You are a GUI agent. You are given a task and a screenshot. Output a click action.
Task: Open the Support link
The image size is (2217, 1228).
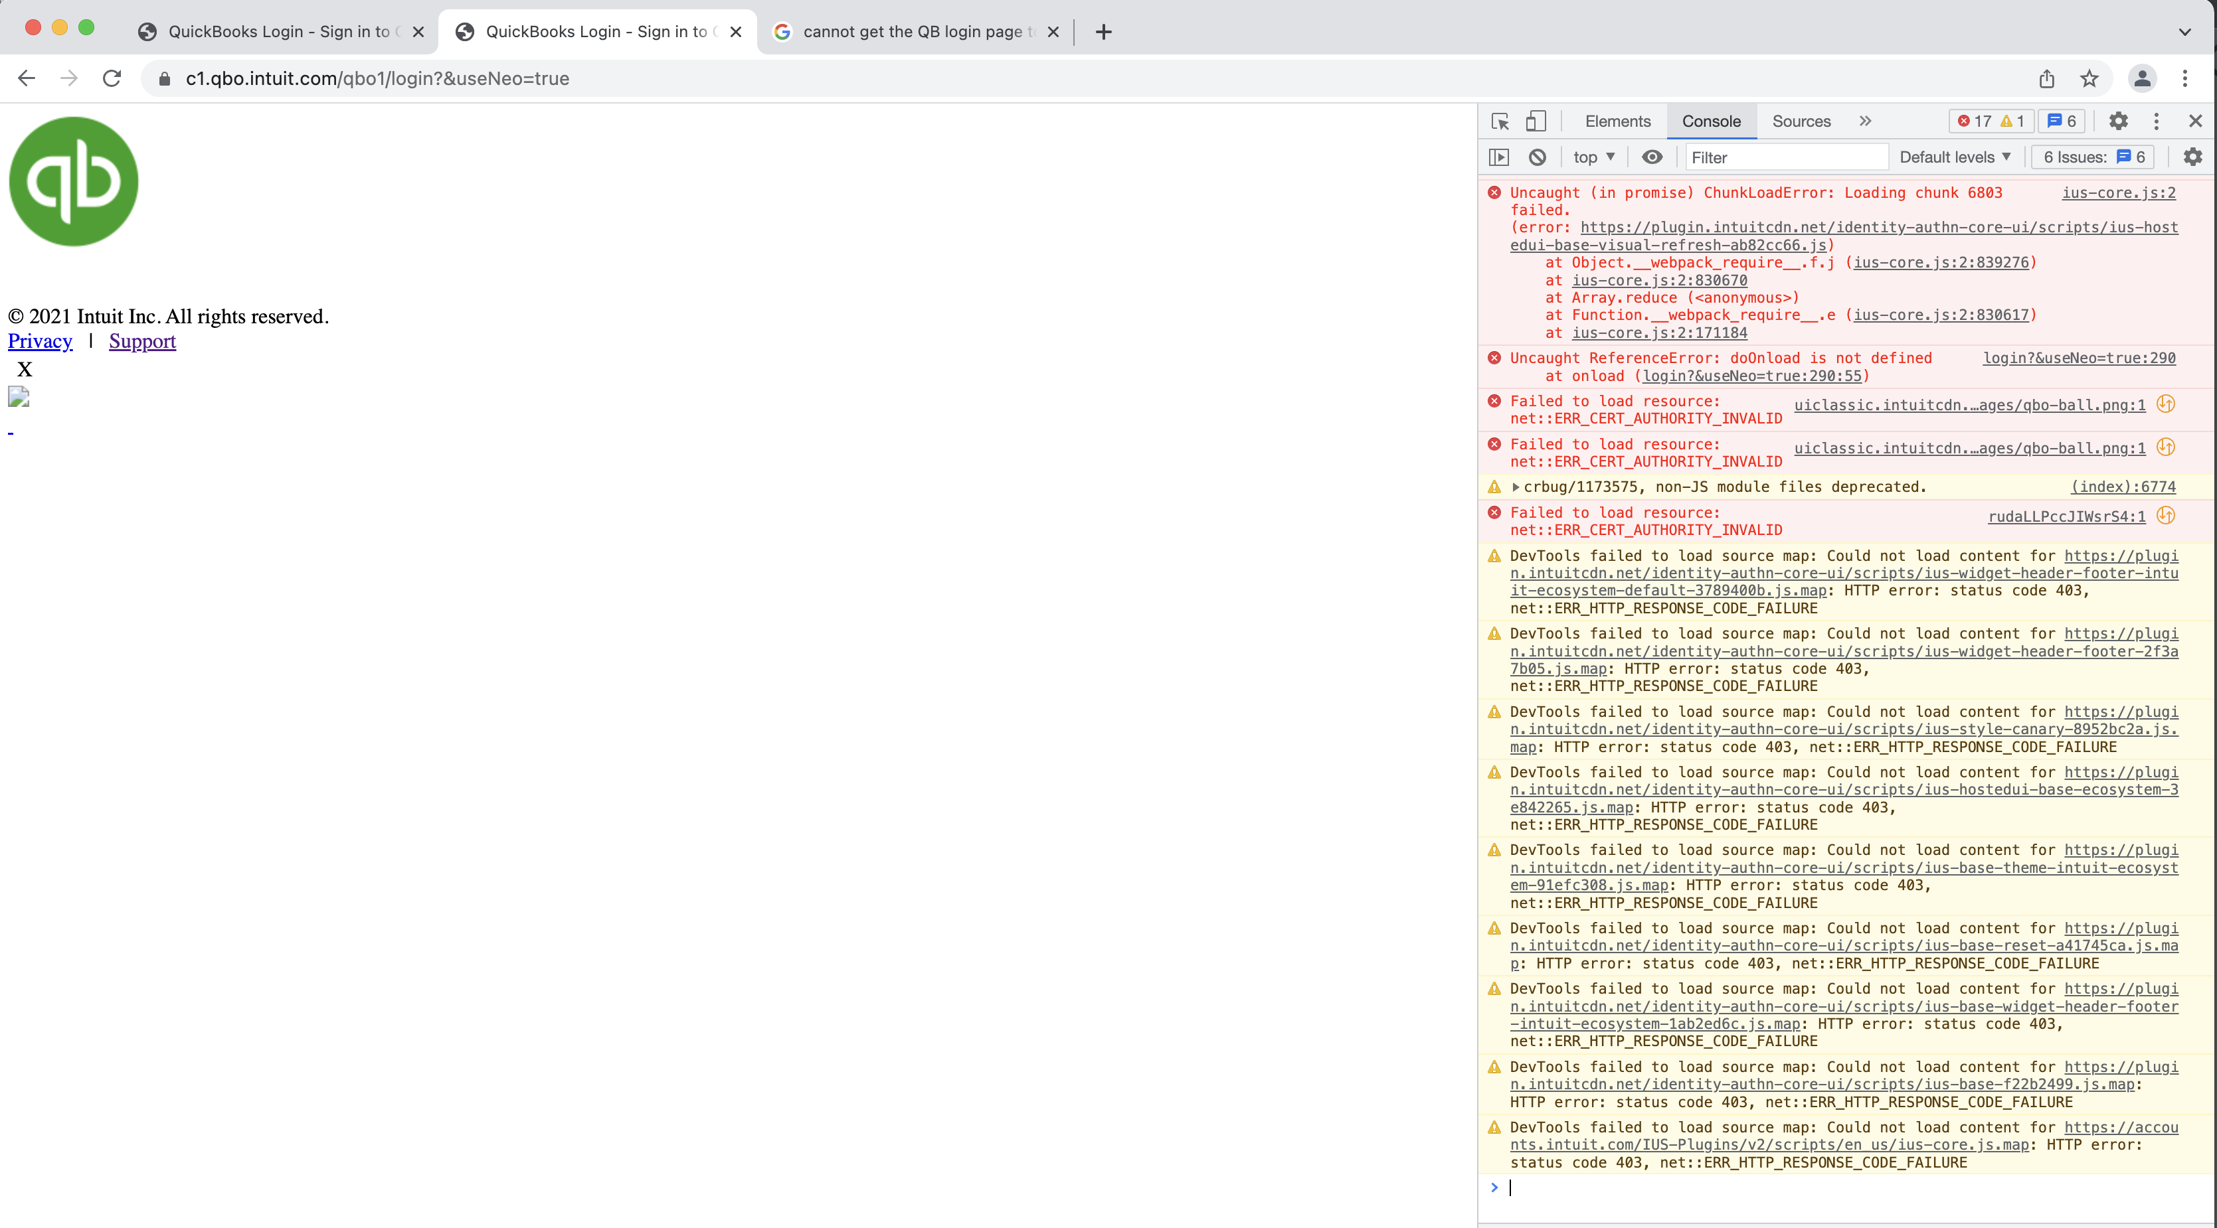(142, 341)
